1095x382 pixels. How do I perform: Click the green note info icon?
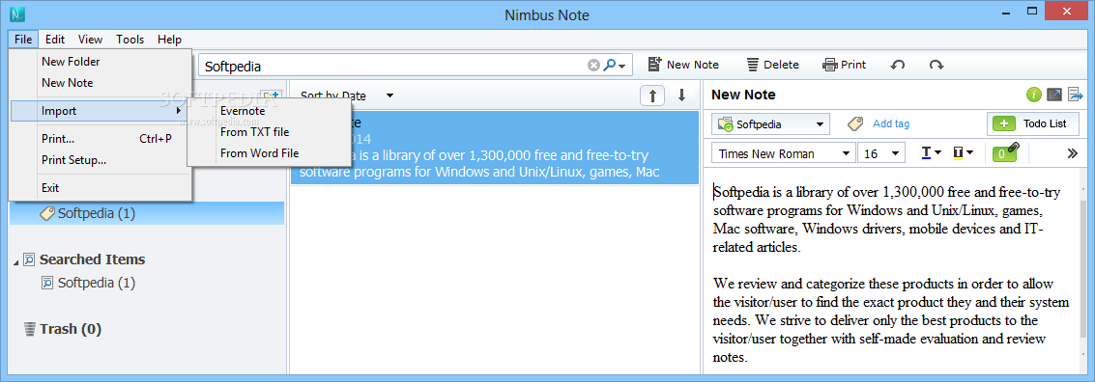(1034, 95)
